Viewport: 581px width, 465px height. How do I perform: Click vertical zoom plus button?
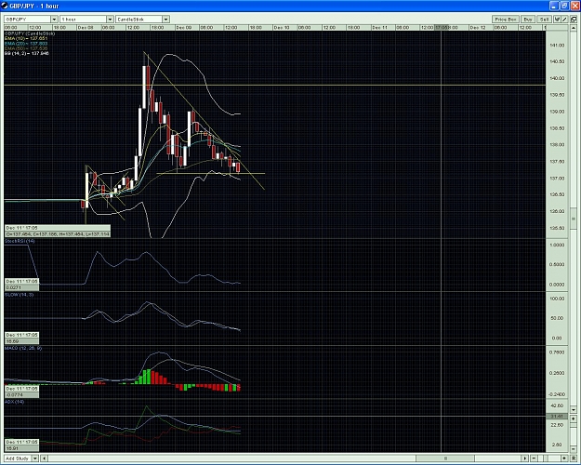574,418
